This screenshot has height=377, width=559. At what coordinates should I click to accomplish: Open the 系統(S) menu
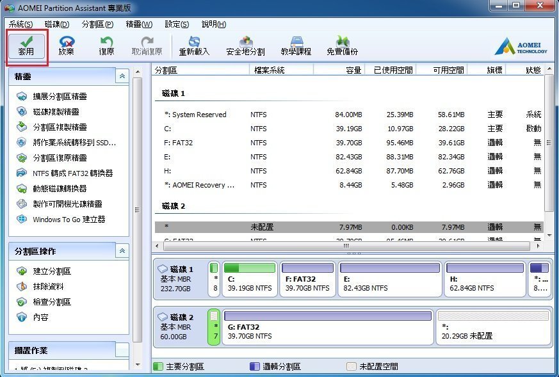point(20,24)
